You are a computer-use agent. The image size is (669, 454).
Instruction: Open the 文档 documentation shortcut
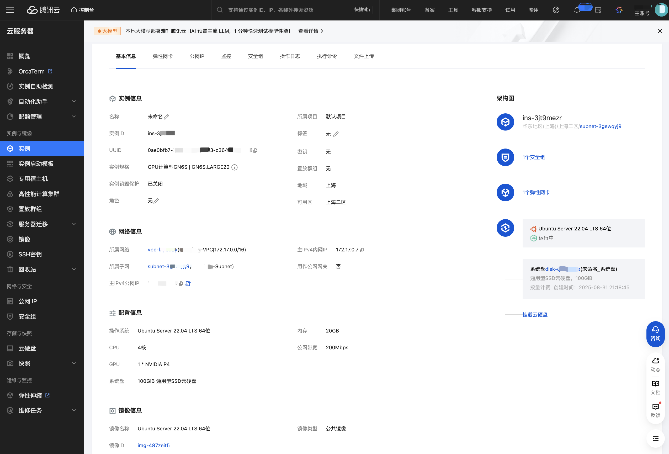point(655,388)
